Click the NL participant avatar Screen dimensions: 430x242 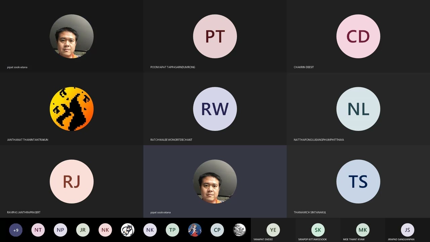(x=358, y=109)
